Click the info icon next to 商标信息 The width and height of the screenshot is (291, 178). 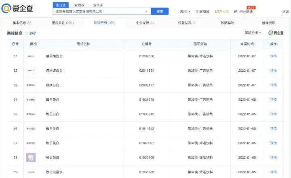tap(26, 33)
